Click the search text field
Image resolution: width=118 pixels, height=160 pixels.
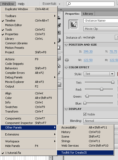pyautogui.click(x=91, y=4)
